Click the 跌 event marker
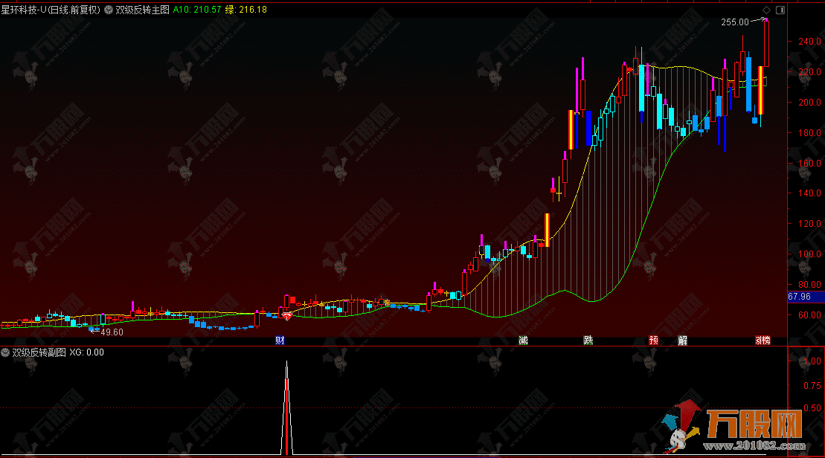This screenshot has width=825, height=458. 588,341
